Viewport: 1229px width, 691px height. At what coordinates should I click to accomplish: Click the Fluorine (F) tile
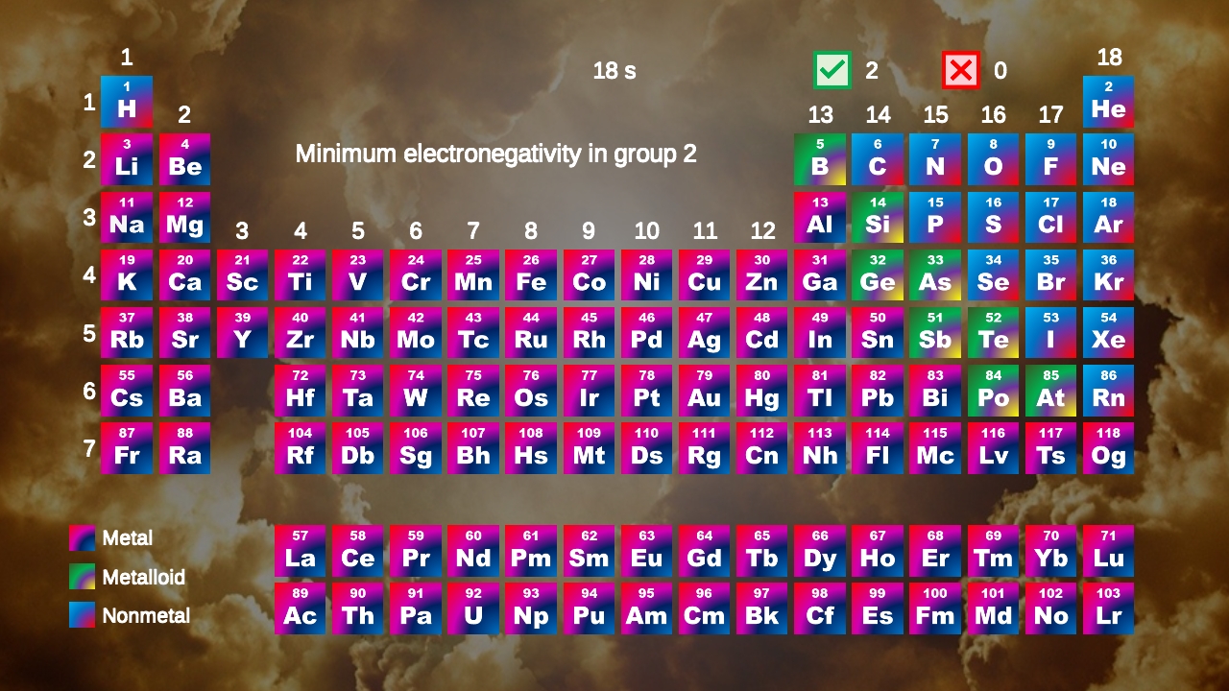[1050, 159]
